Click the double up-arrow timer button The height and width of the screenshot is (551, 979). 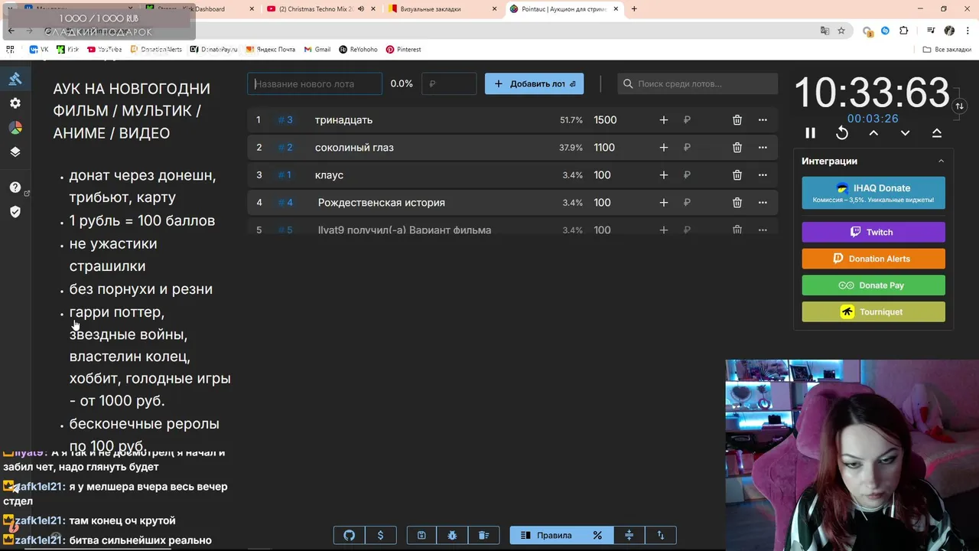(936, 133)
